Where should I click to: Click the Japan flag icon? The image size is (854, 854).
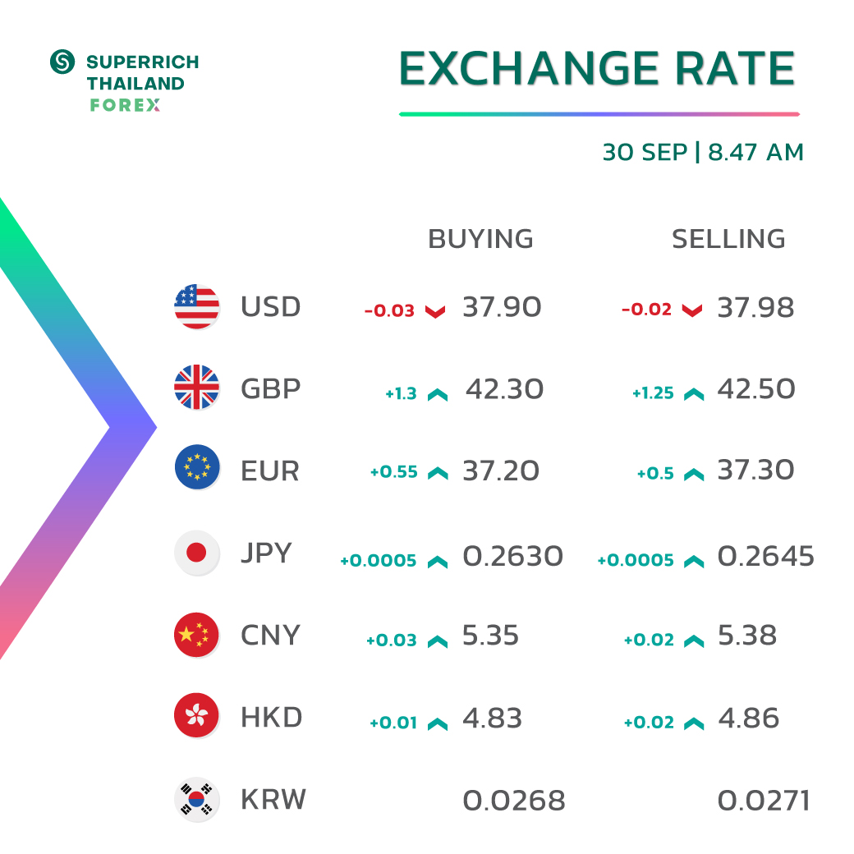point(196,553)
